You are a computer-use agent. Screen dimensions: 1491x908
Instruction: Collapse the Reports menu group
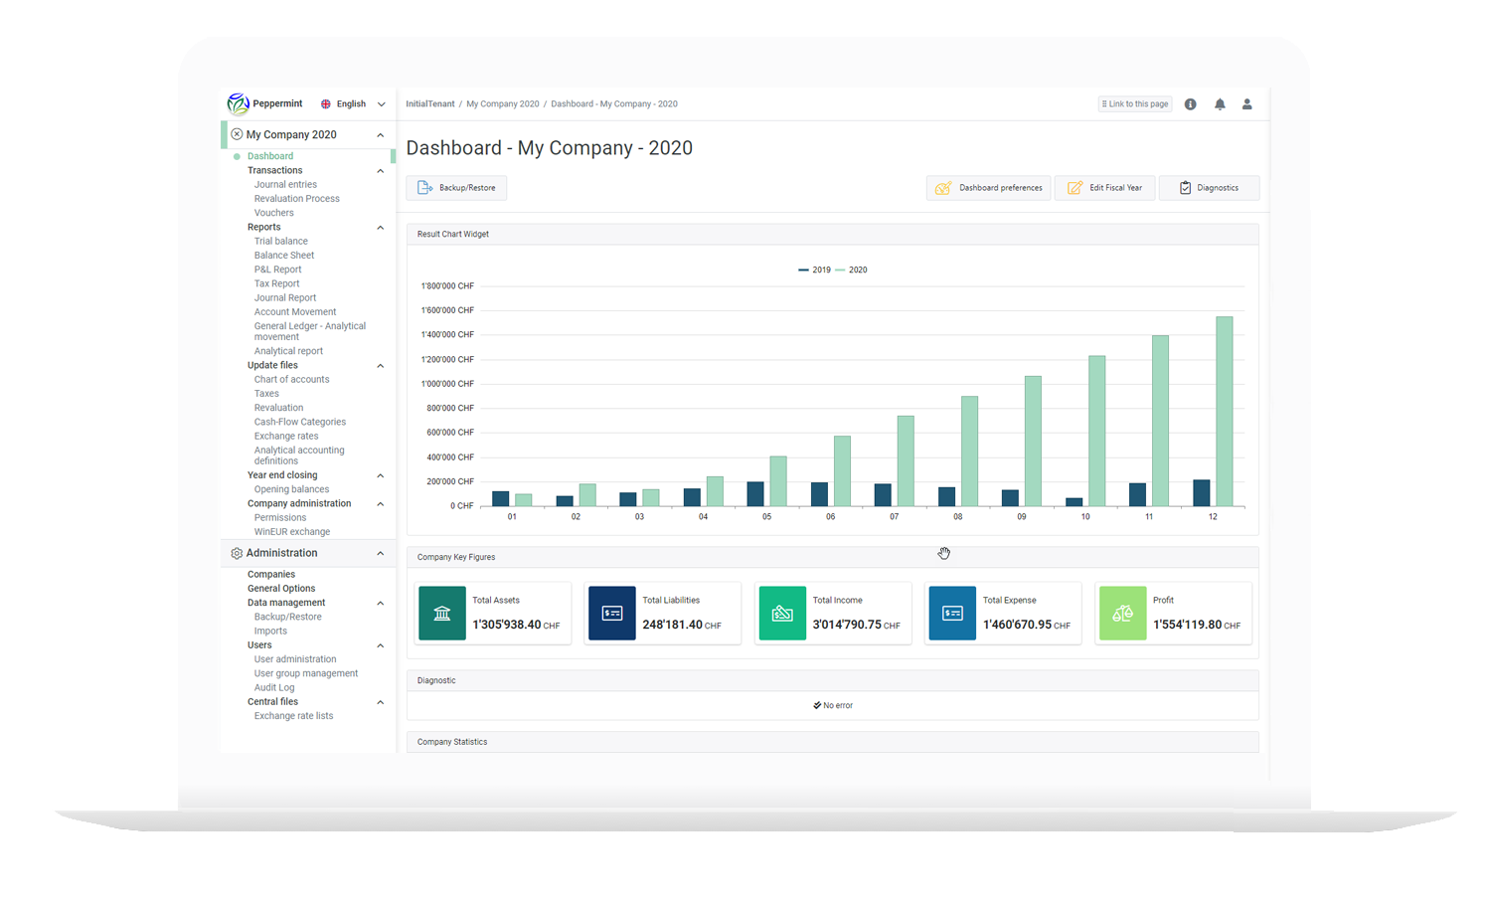380,228
